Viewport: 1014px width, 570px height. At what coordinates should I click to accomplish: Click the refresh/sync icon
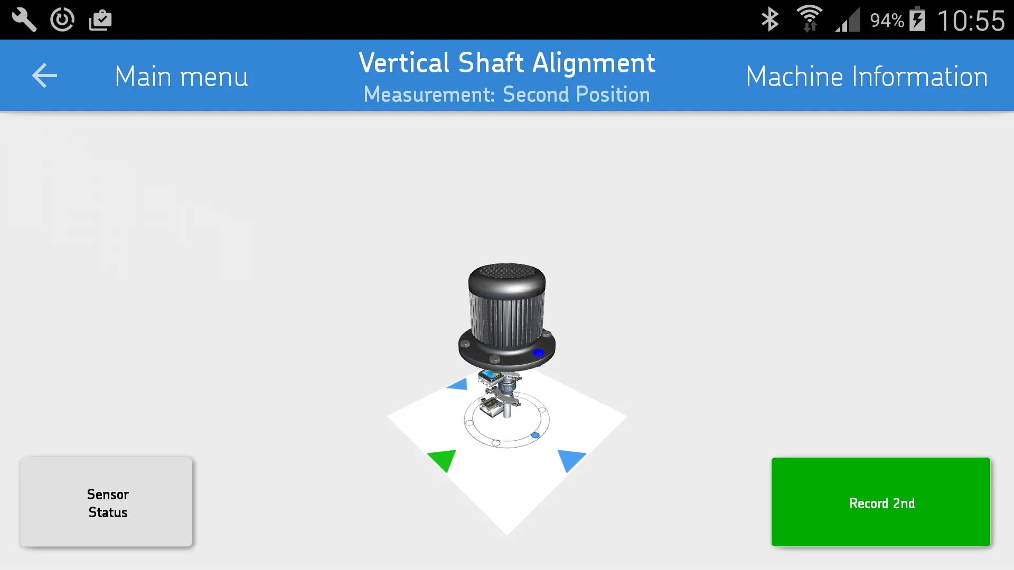tap(61, 20)
